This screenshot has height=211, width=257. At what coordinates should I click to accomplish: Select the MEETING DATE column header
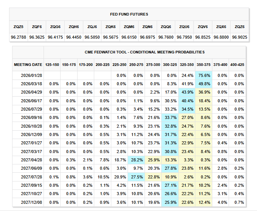(x=28, y=65)
